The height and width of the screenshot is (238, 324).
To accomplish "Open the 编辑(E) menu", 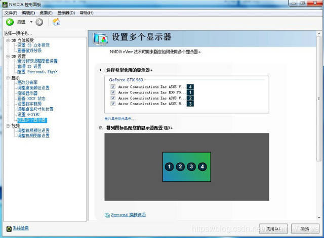I will pyautogui.click(x=28, y=13).
